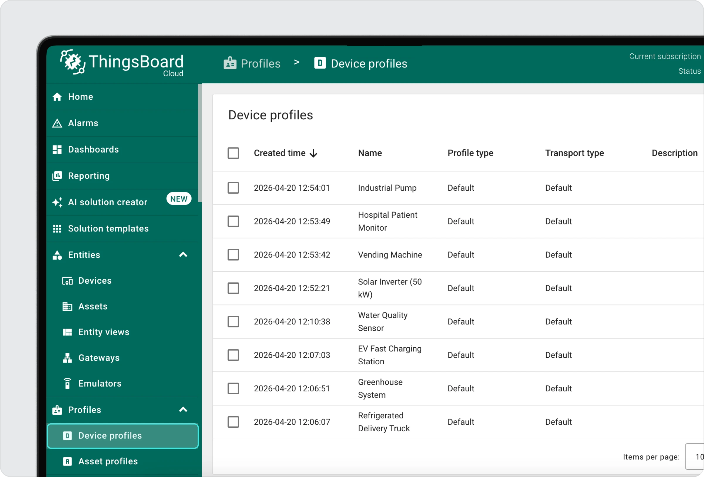
Task: Click the sidebar vertical scrollbar
Action: coord(200,142)
